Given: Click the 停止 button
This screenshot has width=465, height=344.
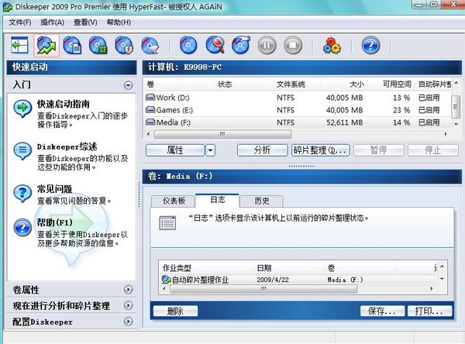Looking at the screenshot, I should [433, 150].
